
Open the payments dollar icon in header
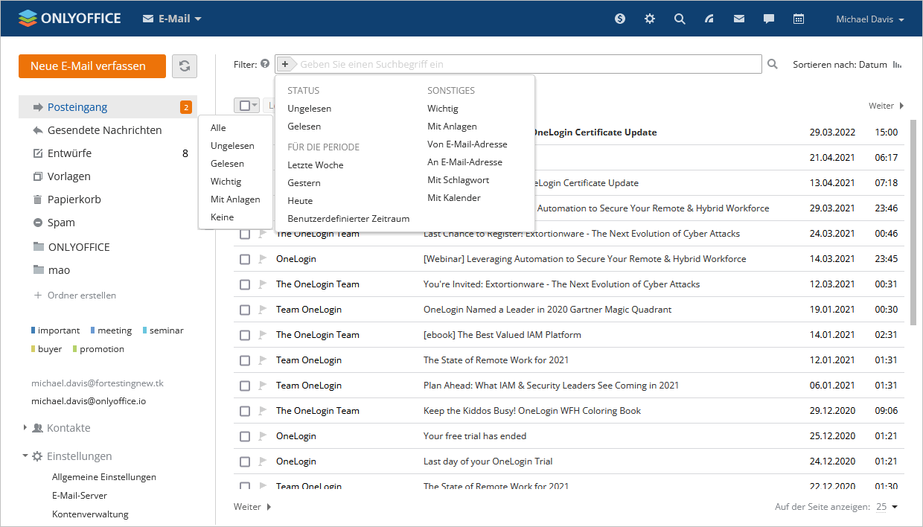(x=620, y=19)
